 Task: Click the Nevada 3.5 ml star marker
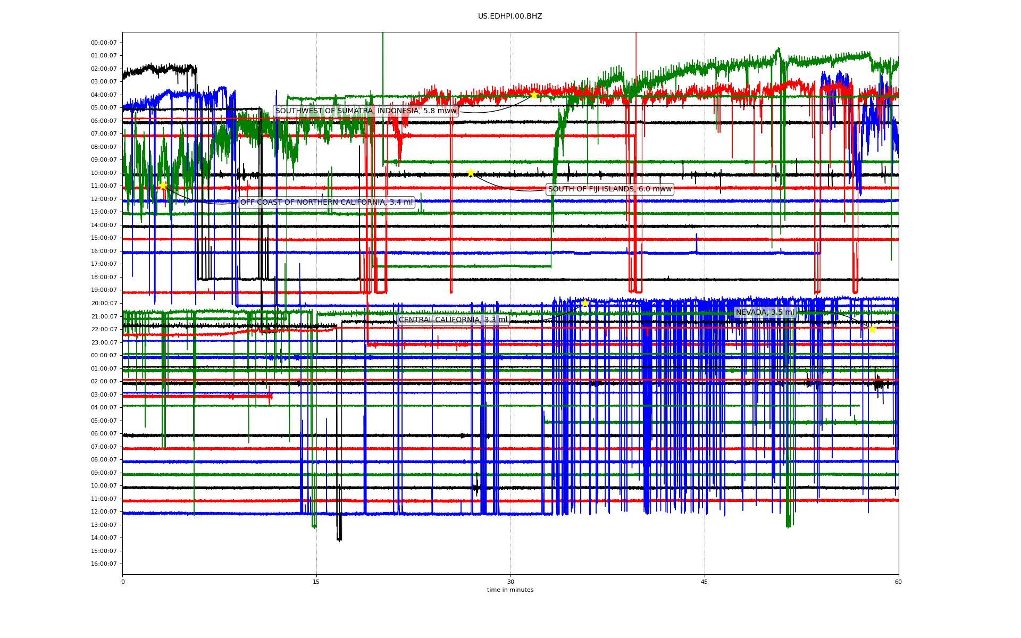coord(872,329)
